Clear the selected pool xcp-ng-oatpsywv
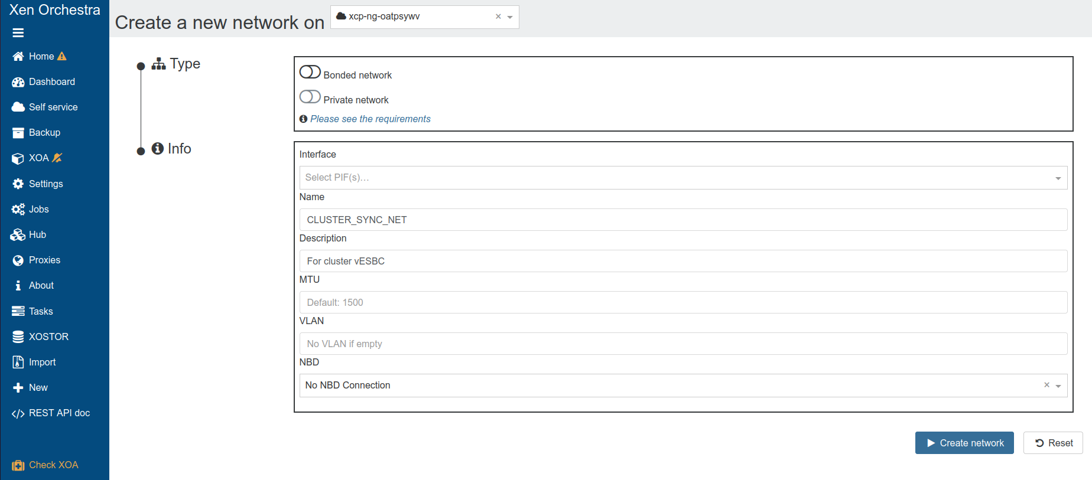Image resolution: width=1092 pixels, height=480 pixels. (x=498, y=17)
